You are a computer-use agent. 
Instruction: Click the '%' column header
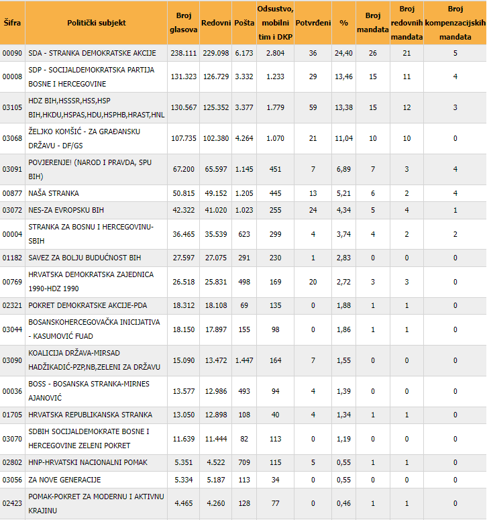344,23
